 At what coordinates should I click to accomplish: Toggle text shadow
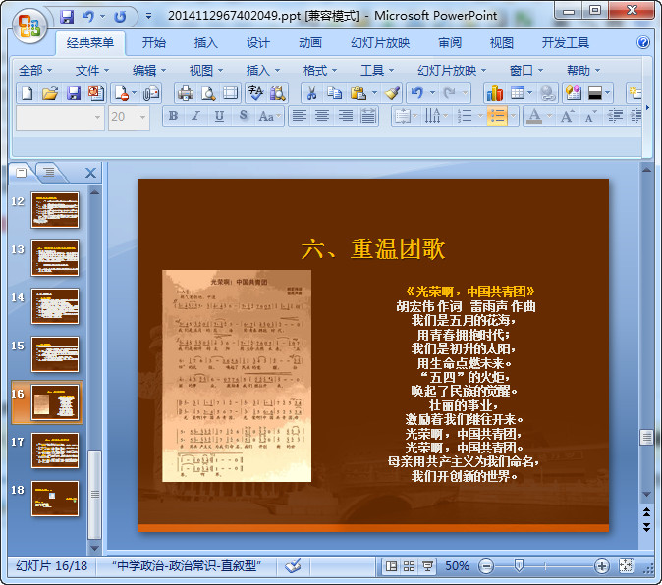tap(243, 116)
